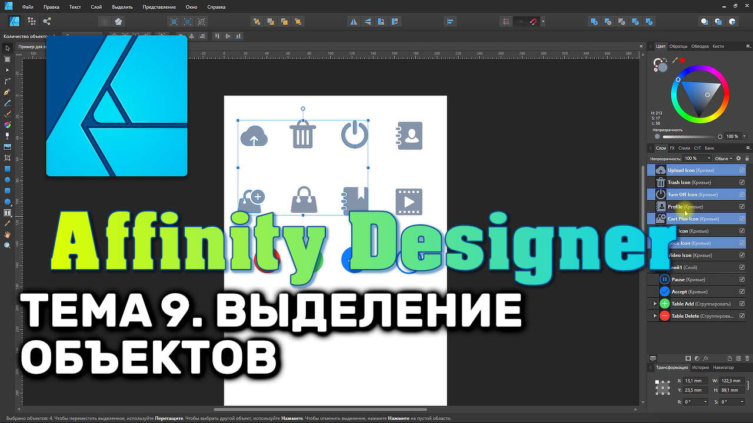Hide the Trash Icon layer

coord(742,182)
